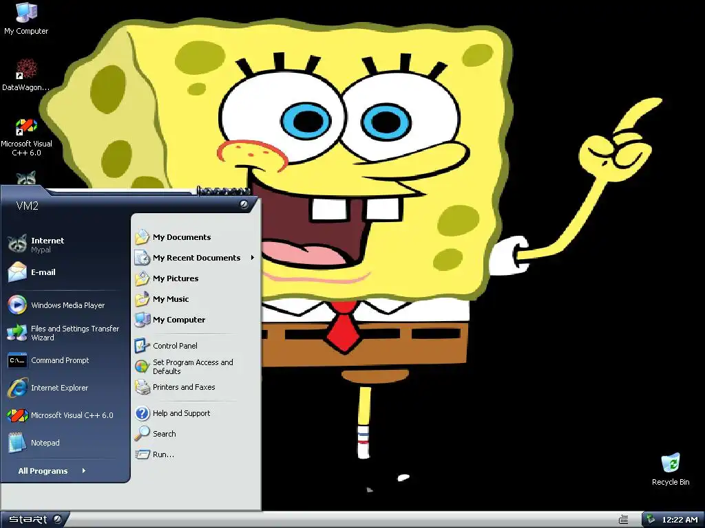Click the Printers and Faxes label
705x528 pixels.
184,387
